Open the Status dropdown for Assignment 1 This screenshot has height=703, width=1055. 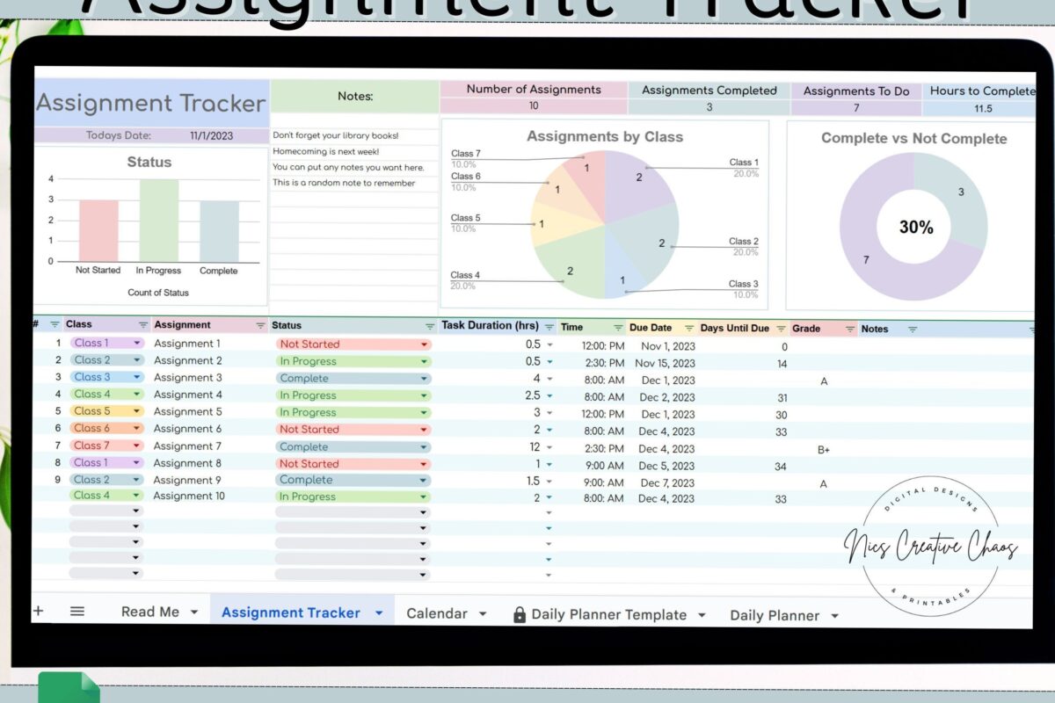[x=425, y=344]
